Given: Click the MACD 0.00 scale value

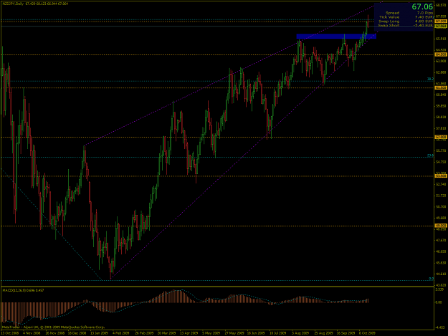Looking at the screenshot, I should pyautogui.click(x=439, y=302).
